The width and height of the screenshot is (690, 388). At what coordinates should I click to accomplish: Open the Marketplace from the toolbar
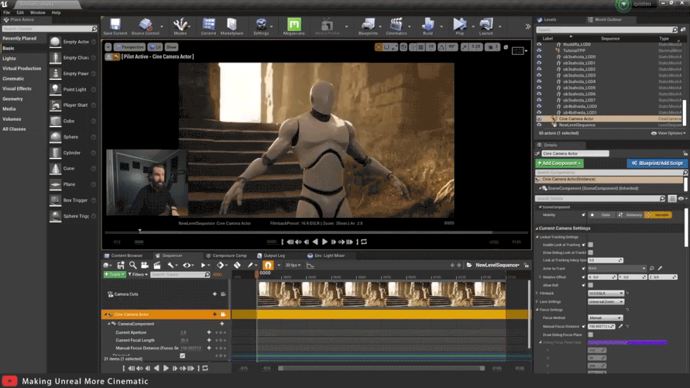point(231,26)
